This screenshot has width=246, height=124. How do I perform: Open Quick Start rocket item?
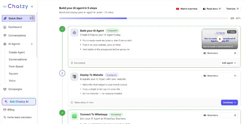point(18,18)
